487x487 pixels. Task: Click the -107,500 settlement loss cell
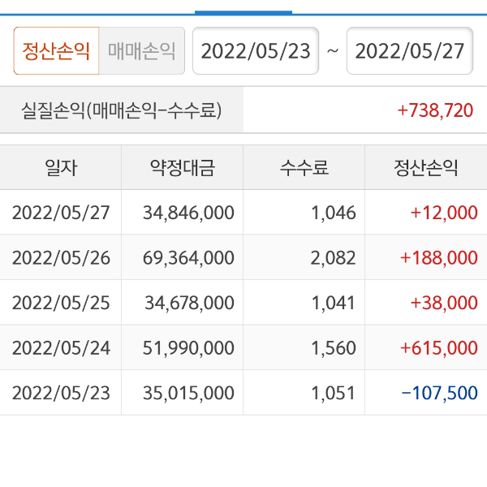pos(438,393)
